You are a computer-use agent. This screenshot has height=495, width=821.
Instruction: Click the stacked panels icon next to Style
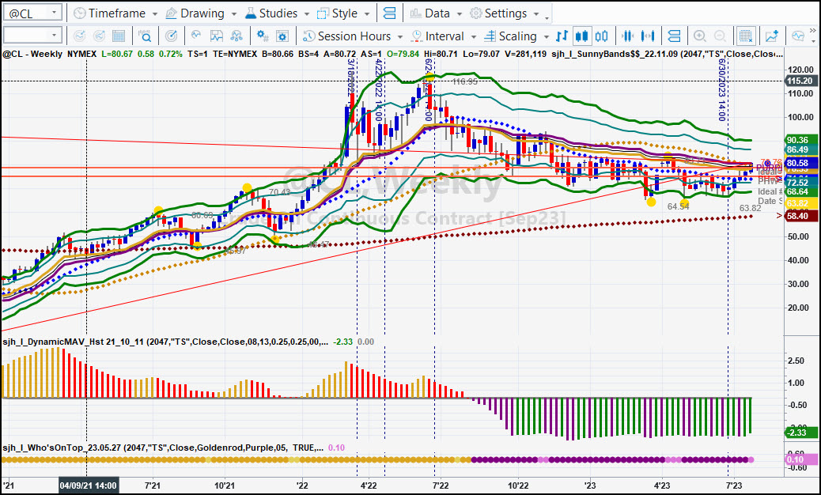[x=390, y=13]
